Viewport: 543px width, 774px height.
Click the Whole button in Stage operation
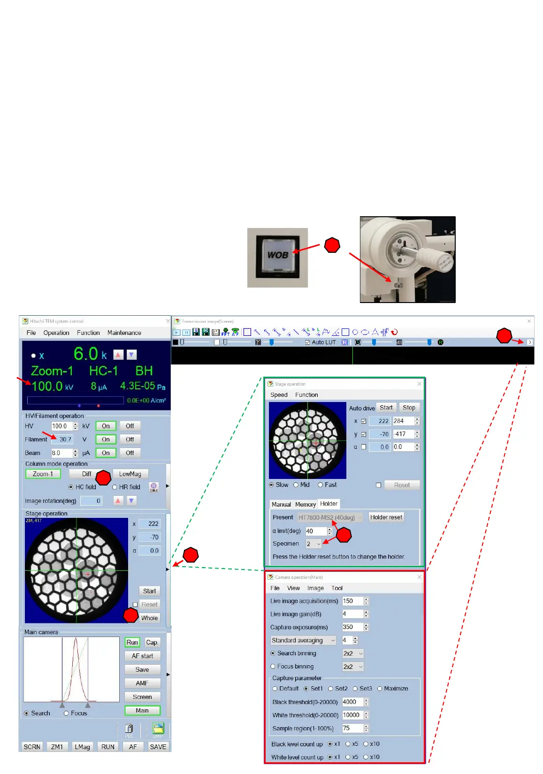pyautogui.click(x=149, y=618)
